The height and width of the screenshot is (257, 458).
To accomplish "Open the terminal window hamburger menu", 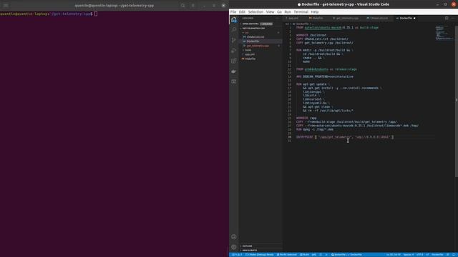I will coord(6,5).
